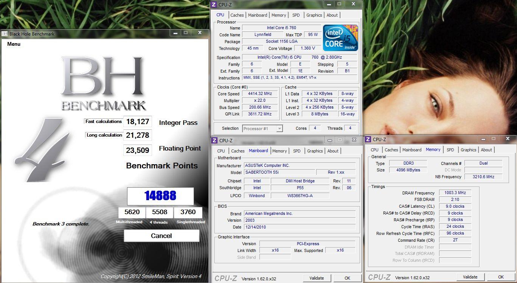
Task: Go to Graphics tab in the Memory window
Action: click(469, 150)
